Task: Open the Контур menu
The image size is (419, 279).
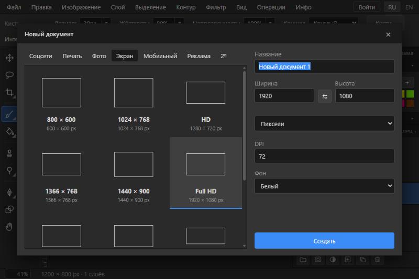Action: click(186, 7)
